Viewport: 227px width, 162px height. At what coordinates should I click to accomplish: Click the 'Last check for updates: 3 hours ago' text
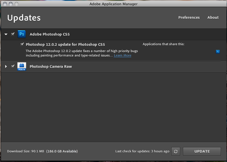(x=142, y=151)
